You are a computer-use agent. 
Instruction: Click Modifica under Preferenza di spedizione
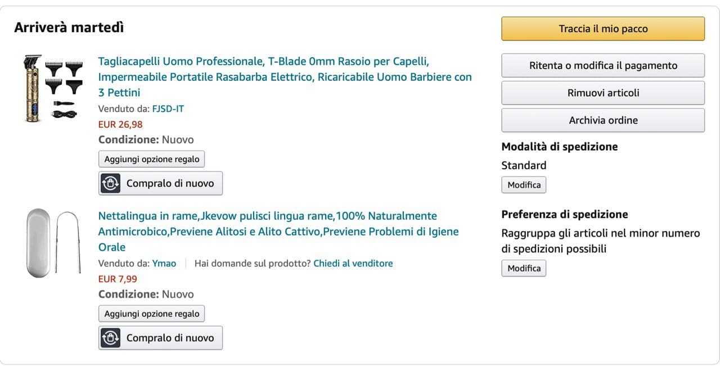tap(524, 268)
